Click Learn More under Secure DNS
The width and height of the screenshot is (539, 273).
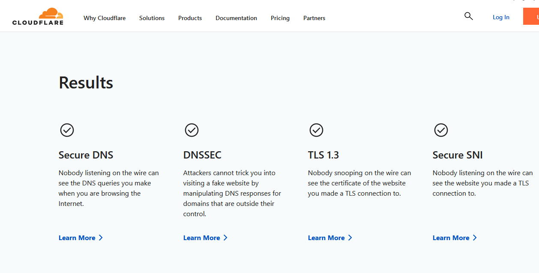coord(81,238)
